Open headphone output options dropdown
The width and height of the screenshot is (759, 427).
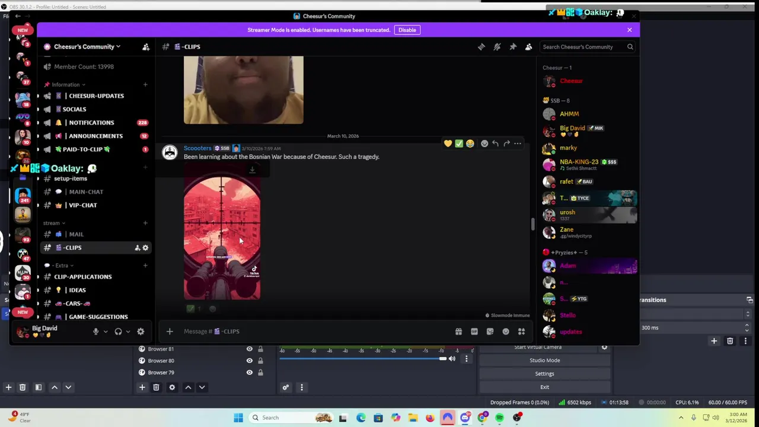[x=127, y=332]
